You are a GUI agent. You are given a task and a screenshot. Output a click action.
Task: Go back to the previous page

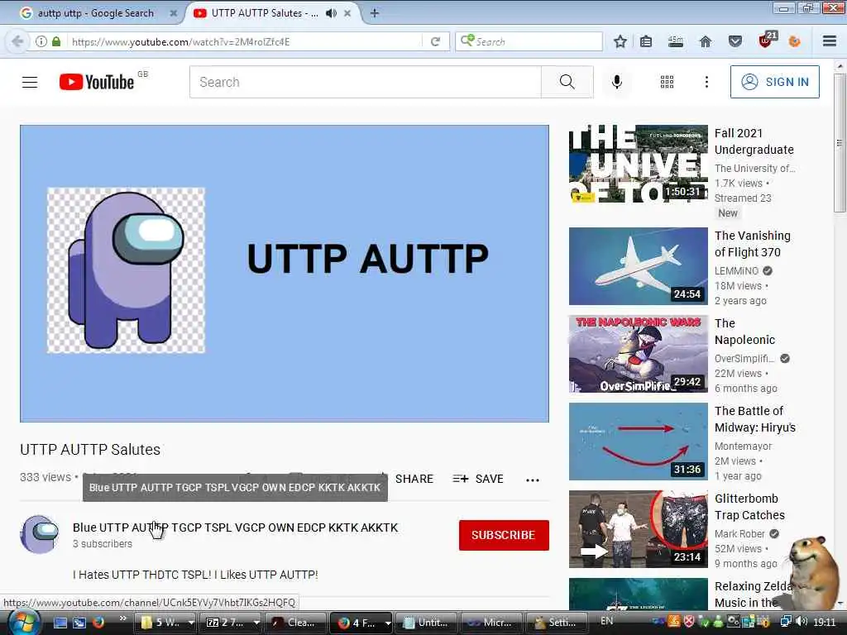17,41
